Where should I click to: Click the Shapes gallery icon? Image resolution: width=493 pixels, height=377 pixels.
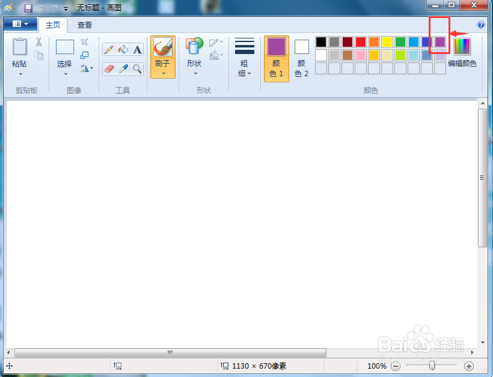tap(194, 46)
